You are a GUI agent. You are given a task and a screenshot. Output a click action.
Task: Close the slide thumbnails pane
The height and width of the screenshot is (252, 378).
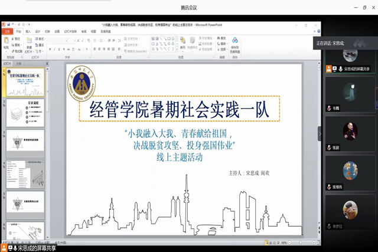[47, 64]
